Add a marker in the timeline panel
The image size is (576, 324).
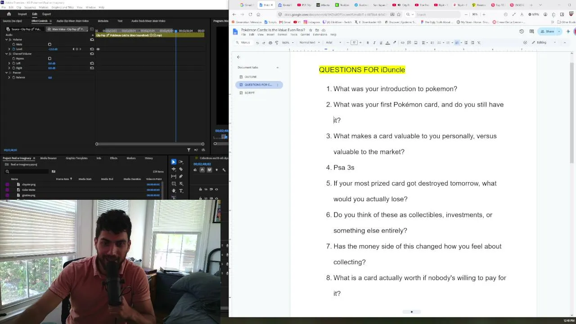click(x=216, y=170)
